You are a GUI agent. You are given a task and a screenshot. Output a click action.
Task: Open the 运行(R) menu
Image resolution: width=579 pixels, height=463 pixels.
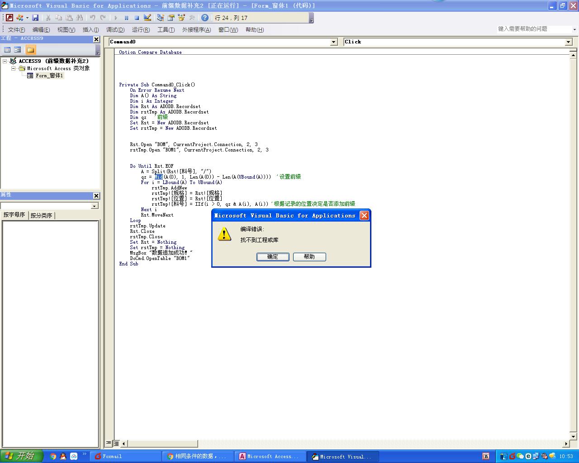pos(141,30)
